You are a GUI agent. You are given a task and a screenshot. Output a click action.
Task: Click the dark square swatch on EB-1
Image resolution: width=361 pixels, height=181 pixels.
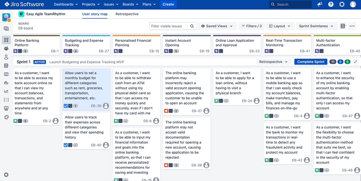coord(20,51)
